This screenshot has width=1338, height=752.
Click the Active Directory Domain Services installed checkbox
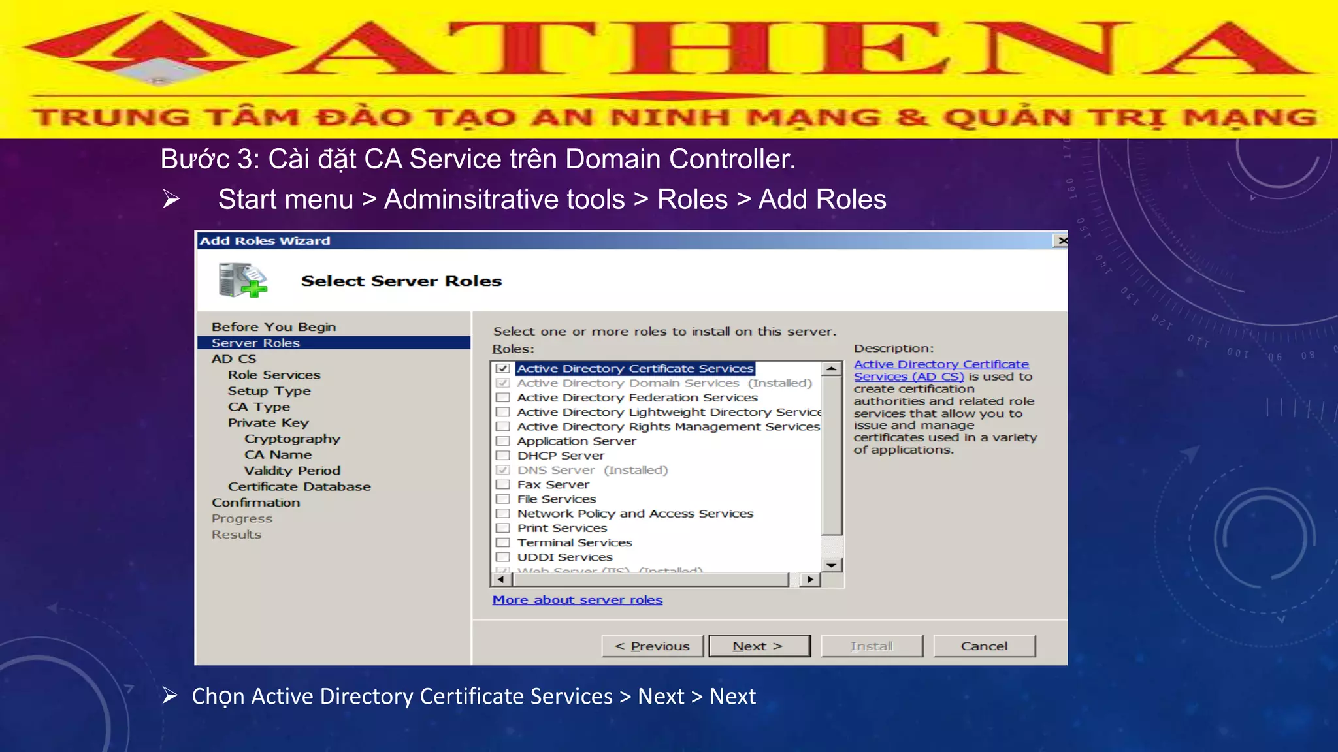(x=502, y=383)
